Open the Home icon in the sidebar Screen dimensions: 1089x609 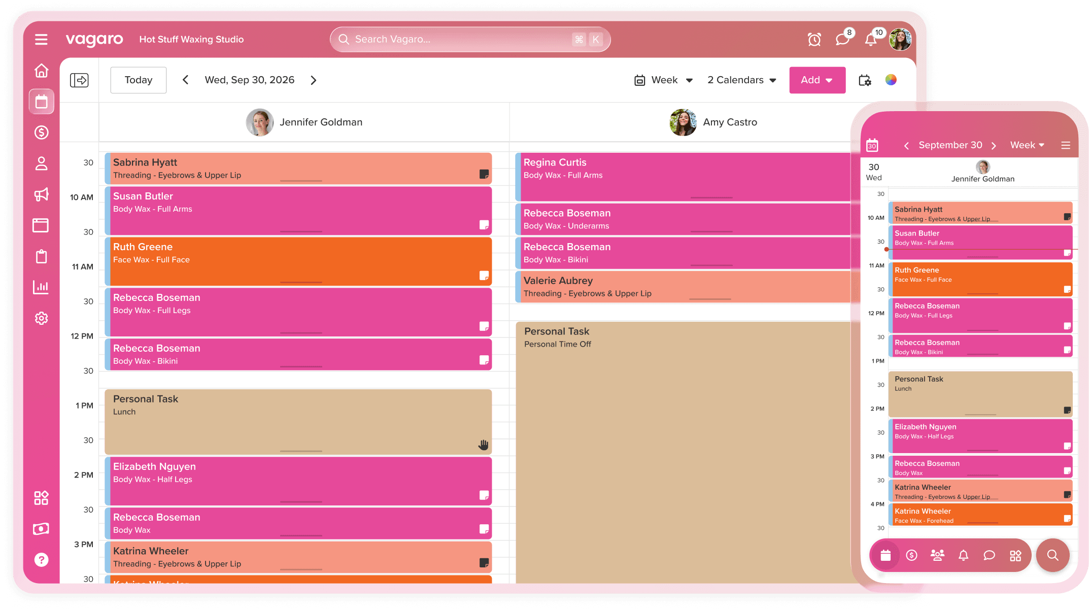pos(41,71)
